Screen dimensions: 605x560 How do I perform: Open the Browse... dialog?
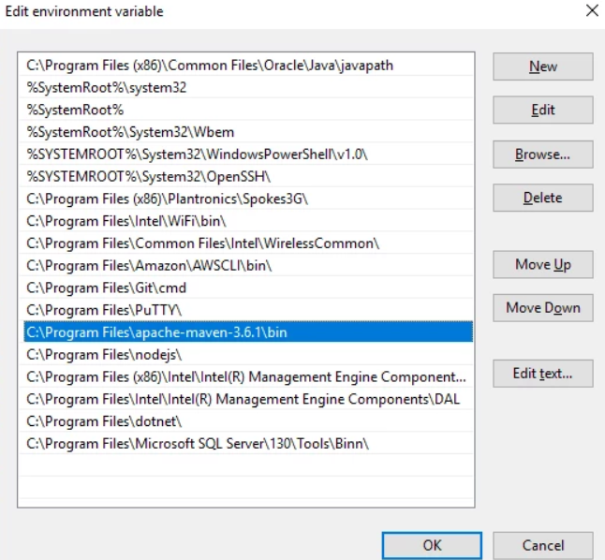coord(543,155)
